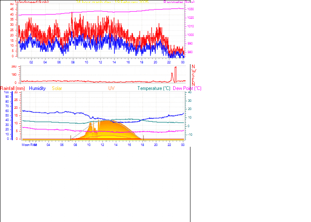This screenshot has height=222, width=311.
Task: Click the 1030 value on barometer axis
Action: pos(190,9)
